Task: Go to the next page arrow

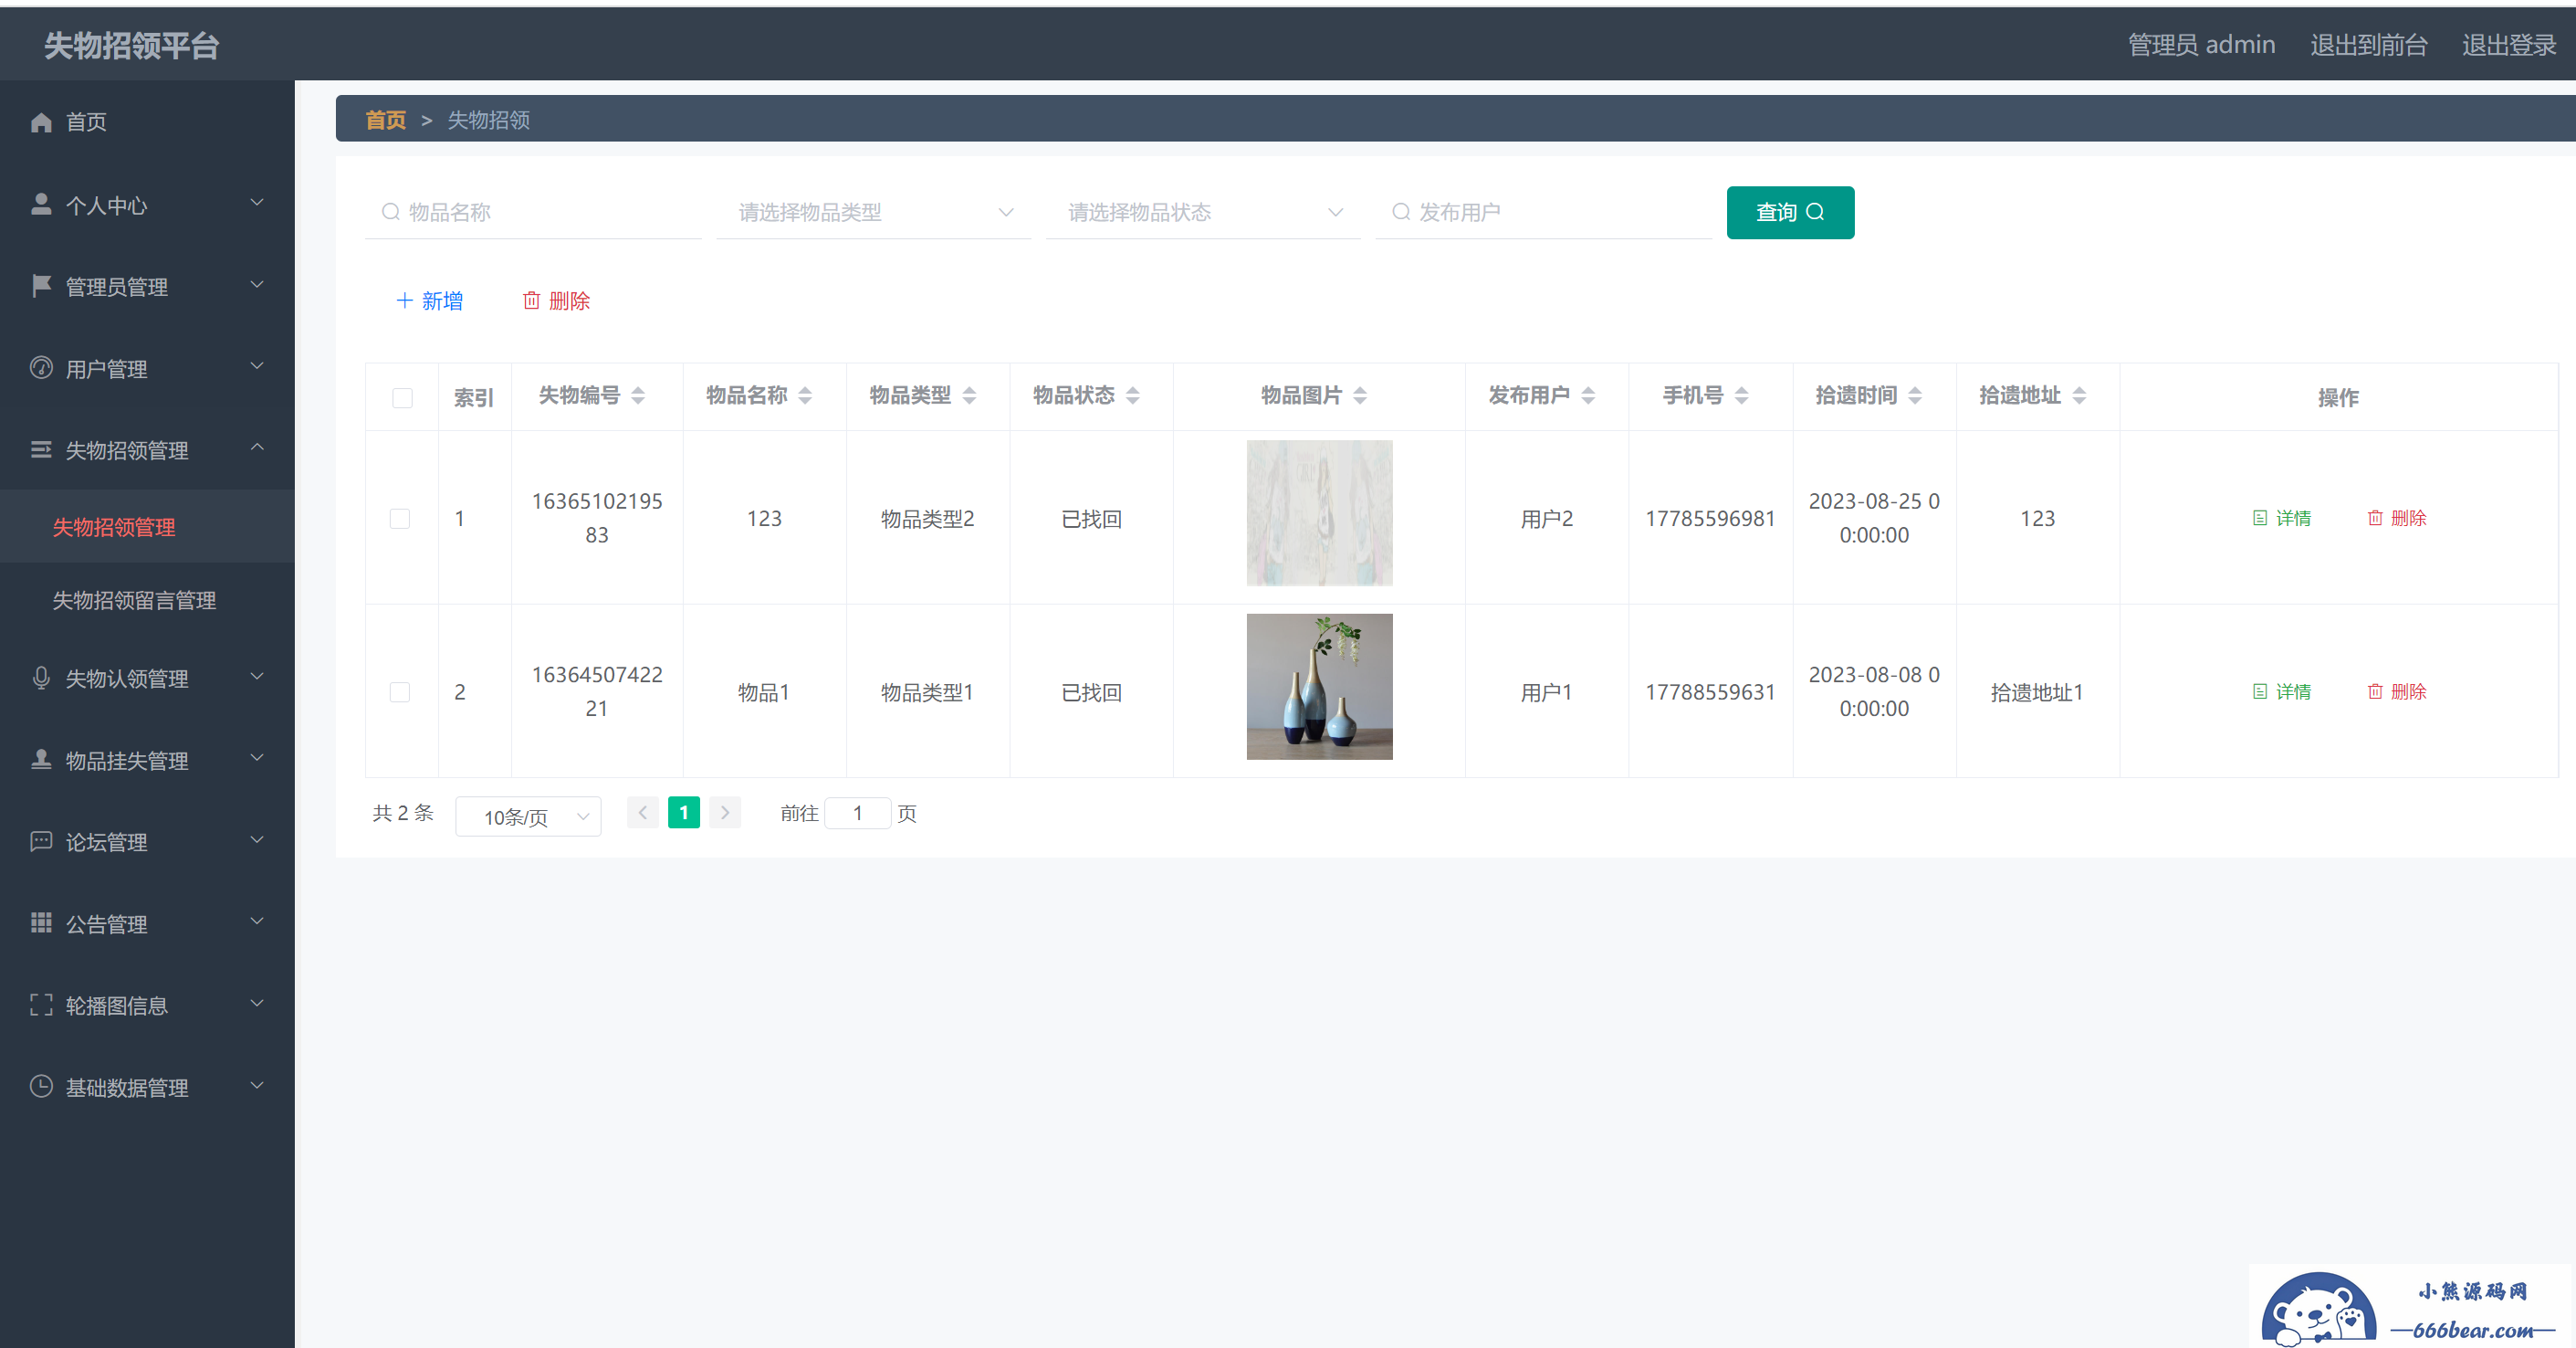Action: pos(725,813)
